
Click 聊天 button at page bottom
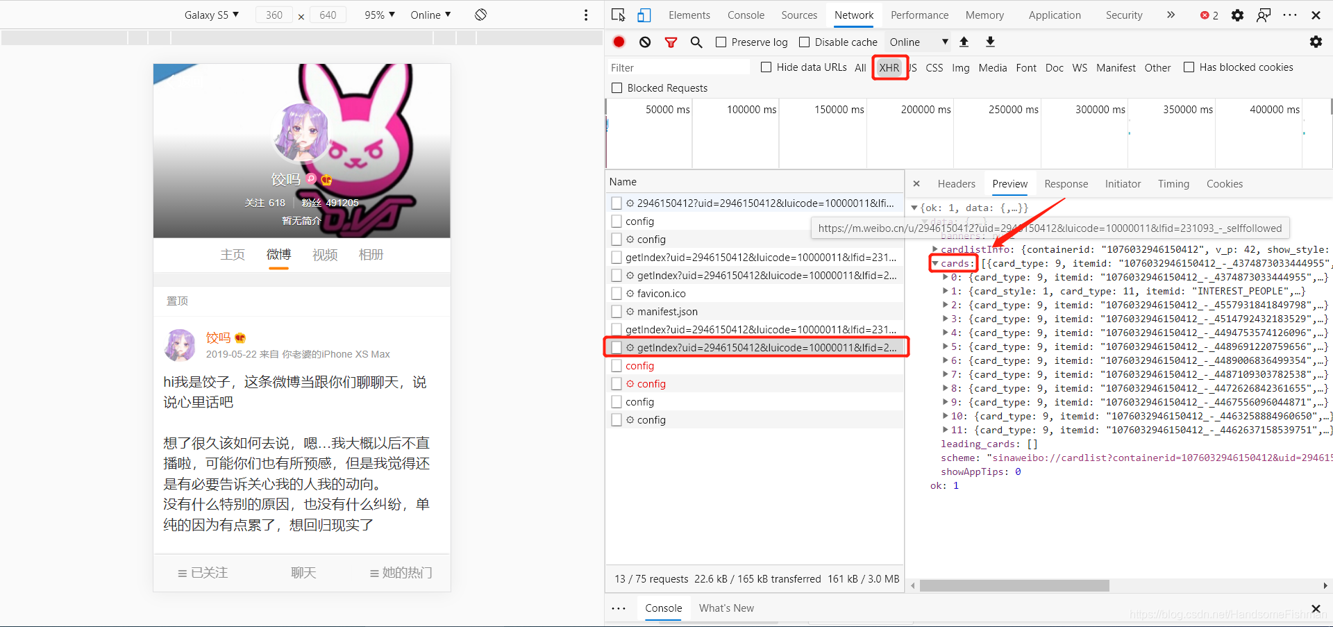(303, 573)
